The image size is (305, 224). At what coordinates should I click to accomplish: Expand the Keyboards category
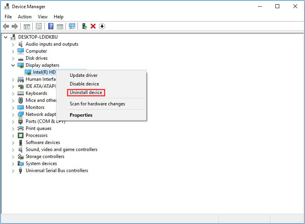(x=13, y=94)
